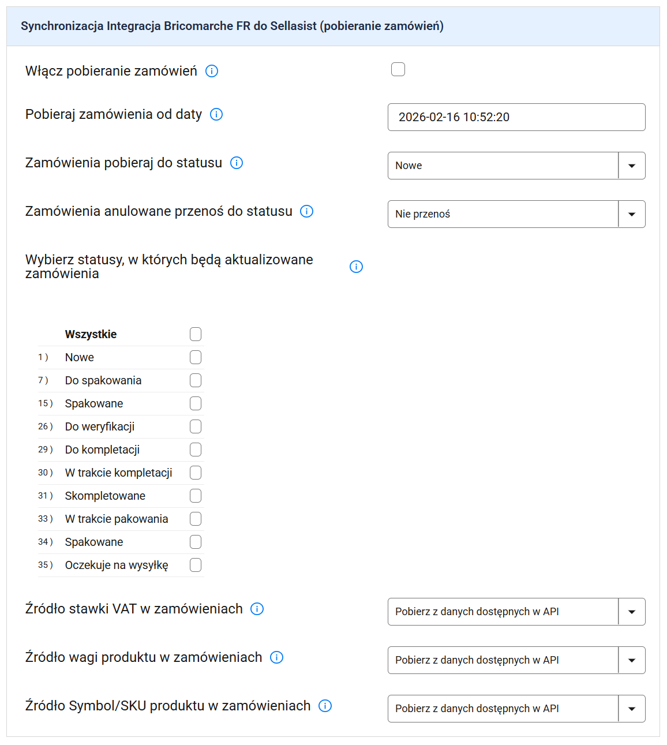Image resolution: width=667 pixels, height=745 pixels.
Task: Open the Źródło stawki VAT dropdown
Action: pos(516,612)
